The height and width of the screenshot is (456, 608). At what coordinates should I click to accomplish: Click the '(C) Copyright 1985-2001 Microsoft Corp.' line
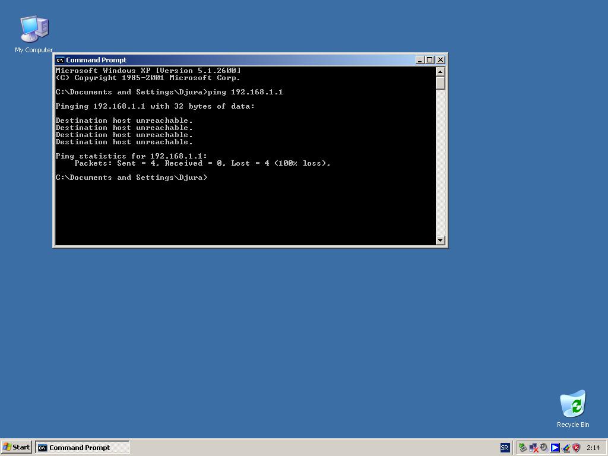click(148, 78)
